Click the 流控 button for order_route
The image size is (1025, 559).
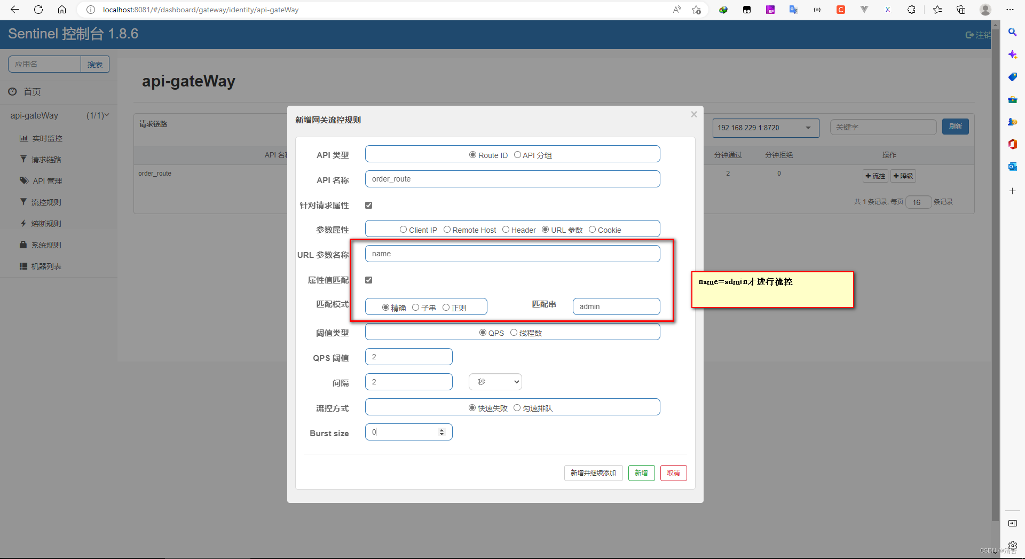(875, 176)
